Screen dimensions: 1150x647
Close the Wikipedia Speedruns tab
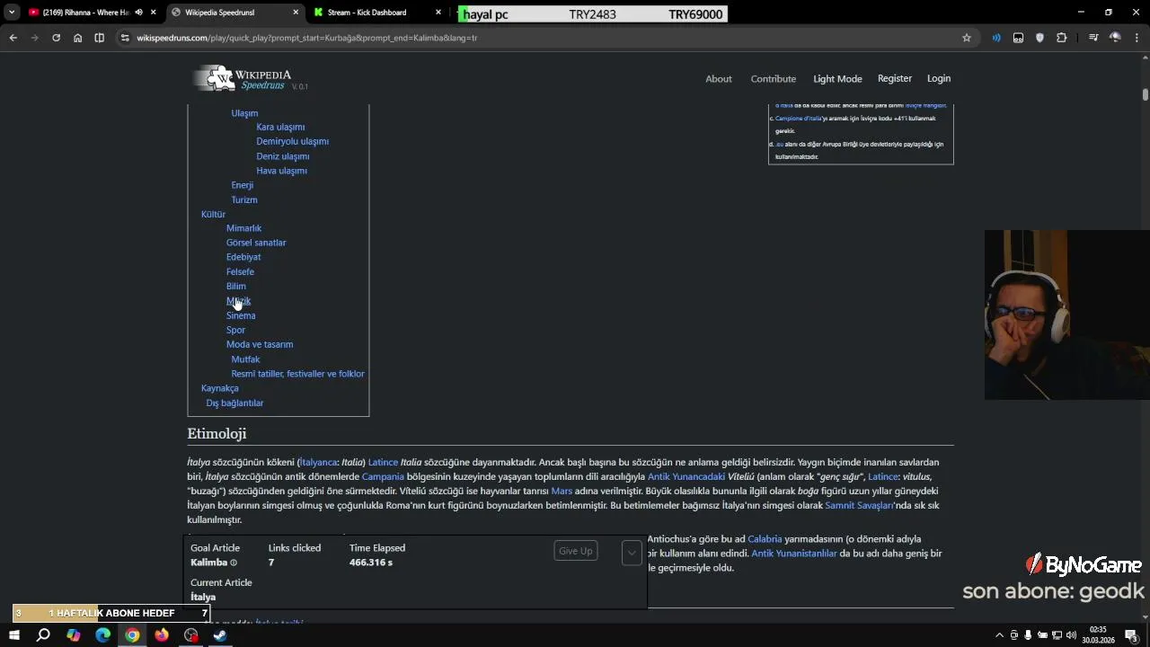pyautogui.click(x=296, y=13)
